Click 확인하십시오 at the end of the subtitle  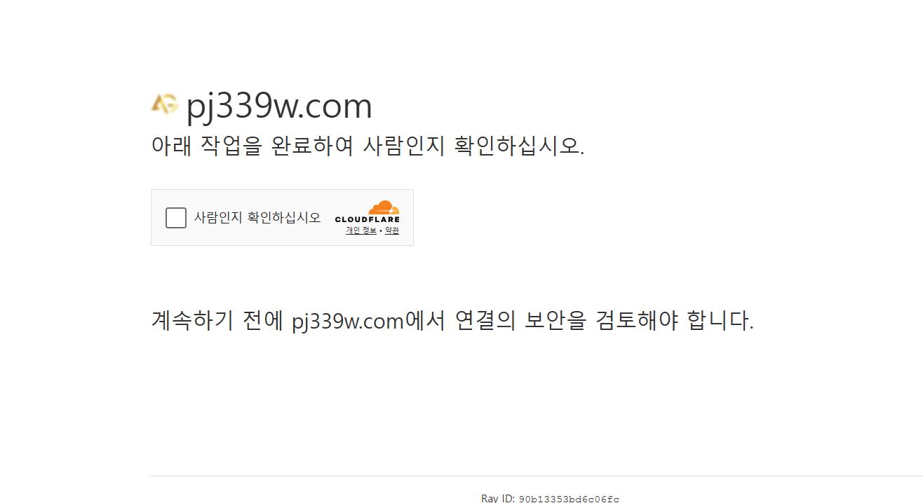(x=519, y=146)
